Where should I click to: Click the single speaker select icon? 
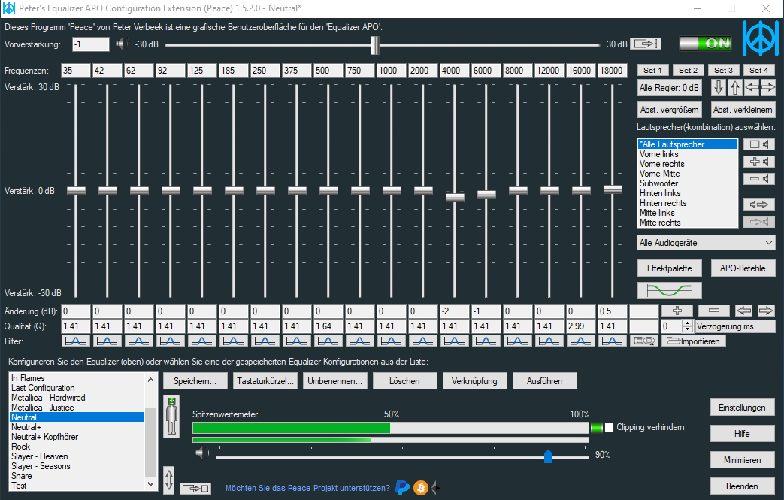pyautogui.click(x=759, y=144)
